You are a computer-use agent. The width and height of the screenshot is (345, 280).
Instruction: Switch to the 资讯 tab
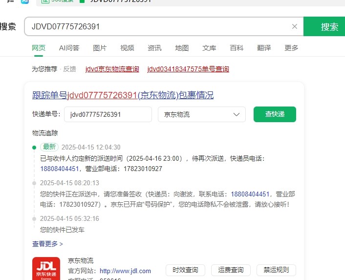tap(154, 48)
